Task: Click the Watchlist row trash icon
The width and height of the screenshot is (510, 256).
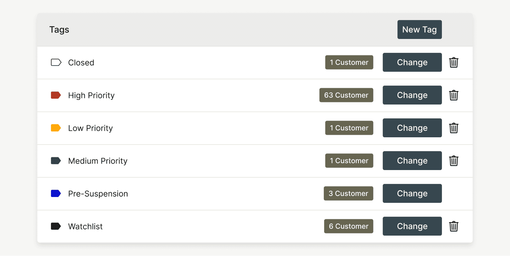Action: click(x=454, y=227)
